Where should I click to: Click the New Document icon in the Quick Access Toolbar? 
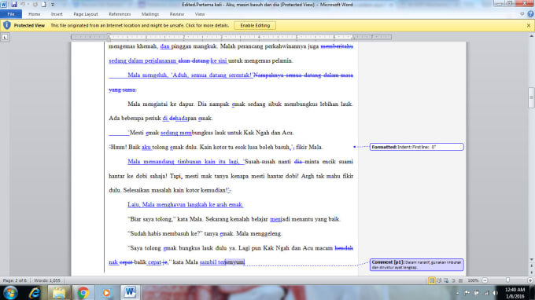(x=44, y=5)
